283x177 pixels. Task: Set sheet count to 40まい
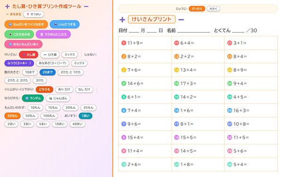77,124
